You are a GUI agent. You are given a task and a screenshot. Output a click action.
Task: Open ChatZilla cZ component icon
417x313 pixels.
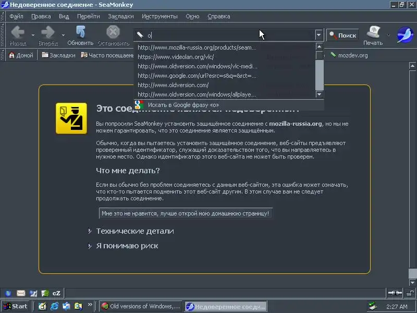56,293
